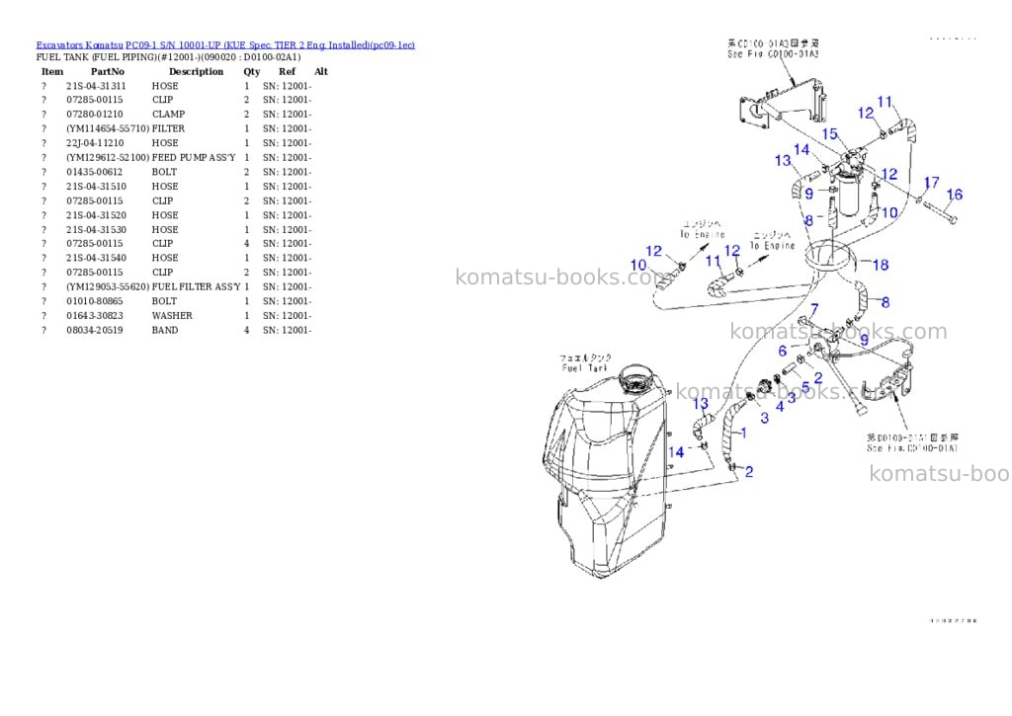Select part number 07280-01210
Screen dimensions: 1012x716
pos(94,115)
